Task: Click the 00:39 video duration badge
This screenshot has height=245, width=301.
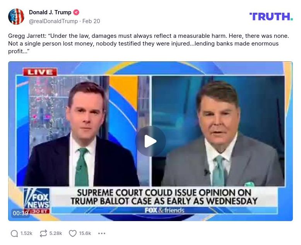Action: coord(21,213)
